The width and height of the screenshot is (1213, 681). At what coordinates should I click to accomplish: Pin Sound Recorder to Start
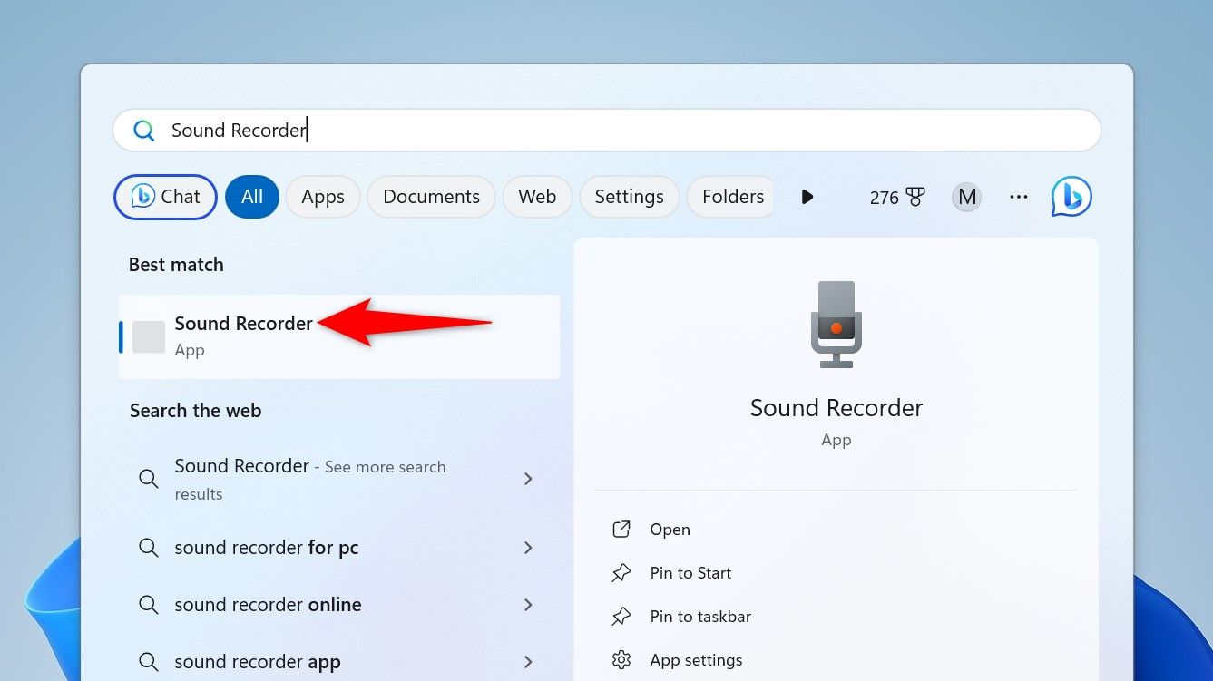tap(690, 572)
